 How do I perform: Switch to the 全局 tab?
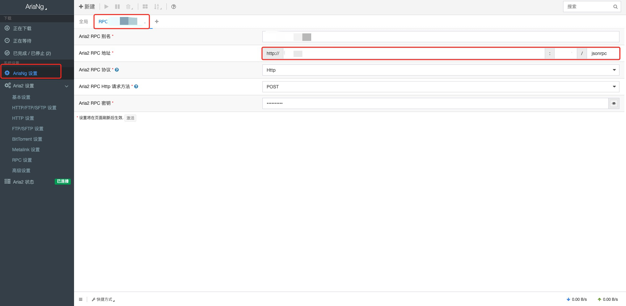[84, 22]
